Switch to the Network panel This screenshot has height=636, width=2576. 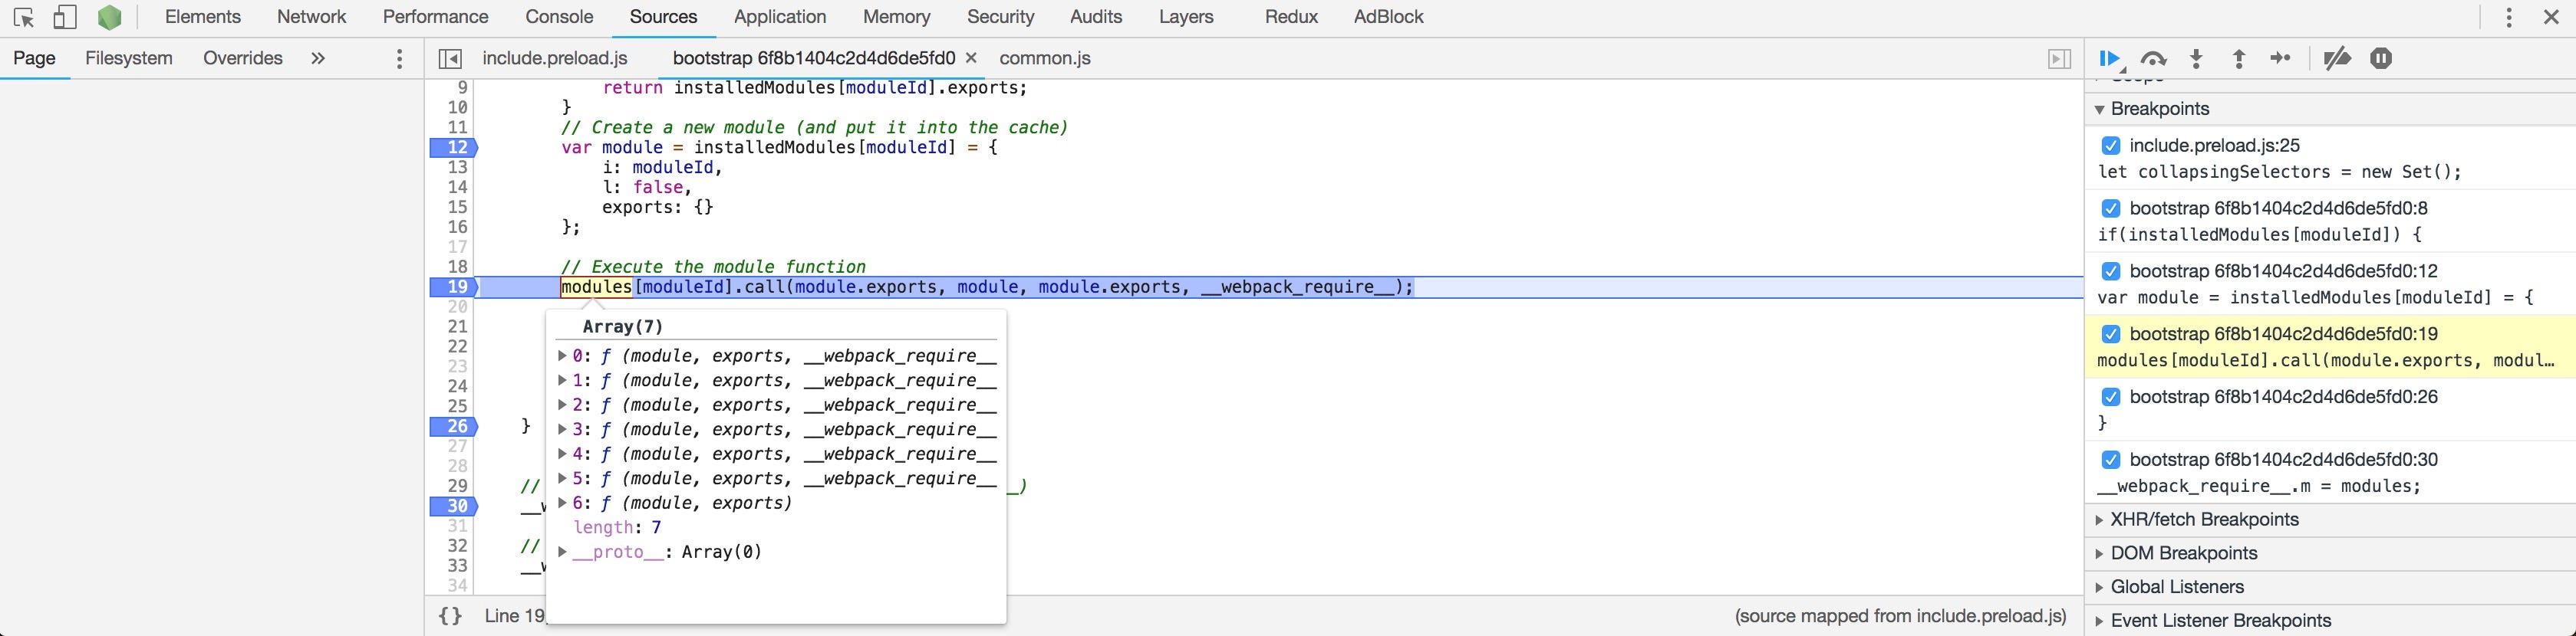312,17
